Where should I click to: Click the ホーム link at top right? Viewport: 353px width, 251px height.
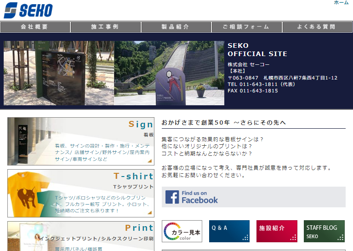pyautogui.click(x=341, y=3)
